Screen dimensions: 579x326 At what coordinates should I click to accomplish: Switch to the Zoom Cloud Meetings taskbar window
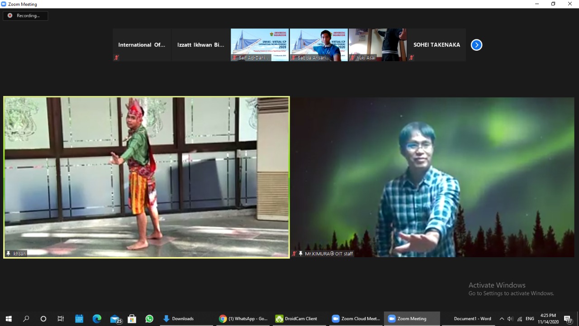[356, 319]
